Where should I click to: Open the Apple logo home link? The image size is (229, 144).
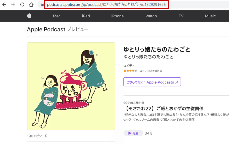[29, 16]
